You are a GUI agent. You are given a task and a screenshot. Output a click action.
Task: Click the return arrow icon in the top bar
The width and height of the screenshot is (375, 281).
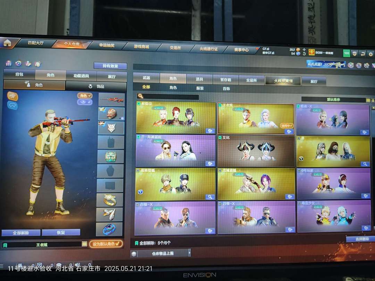click(362, 54)
